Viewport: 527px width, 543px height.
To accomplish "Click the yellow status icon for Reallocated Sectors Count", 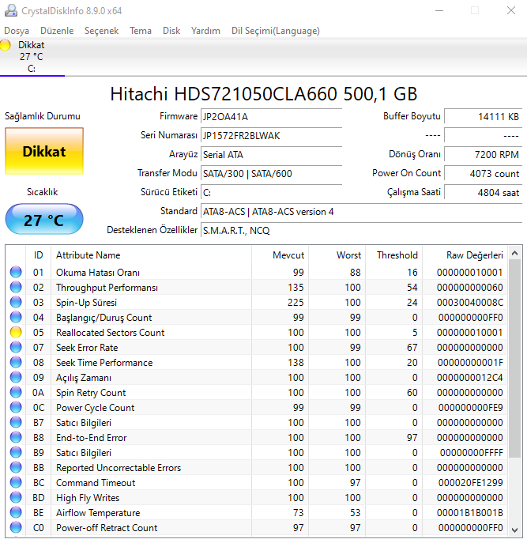I will tap(16, 332).
